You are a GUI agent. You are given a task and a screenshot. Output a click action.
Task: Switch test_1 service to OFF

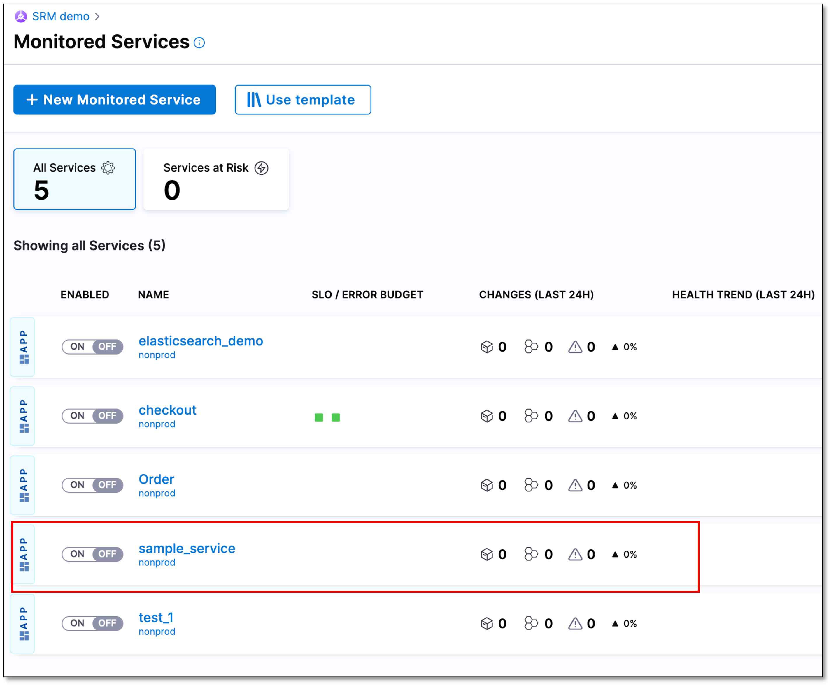[108, 624]
